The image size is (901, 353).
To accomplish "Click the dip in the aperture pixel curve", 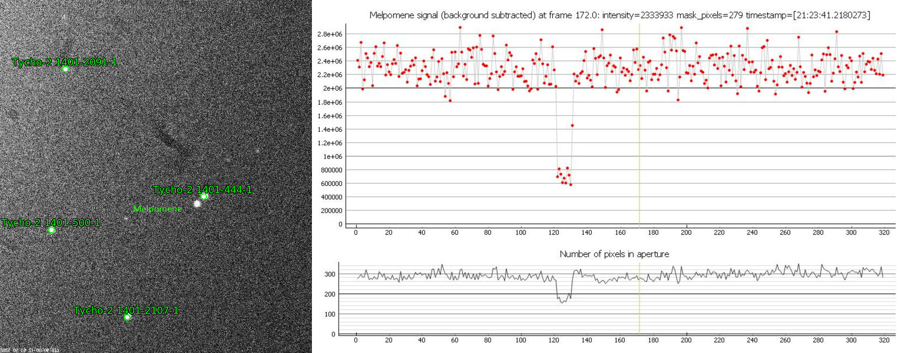I will pyautogui.click(x=563, y=299).
